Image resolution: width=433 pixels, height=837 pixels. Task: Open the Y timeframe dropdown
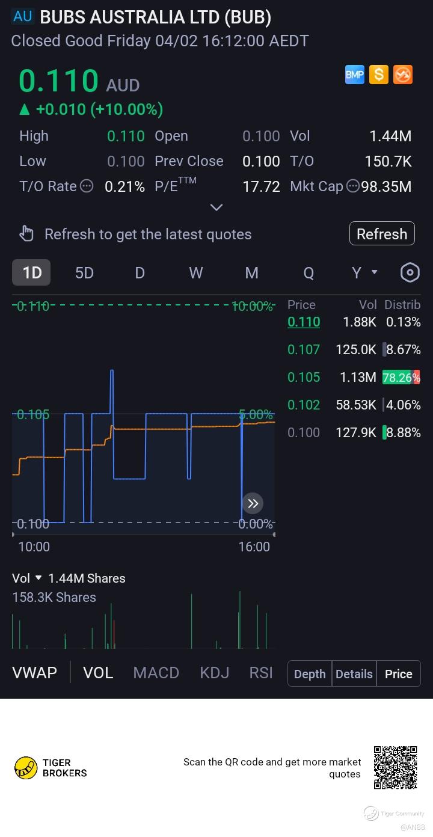click(x=364, y=273)
